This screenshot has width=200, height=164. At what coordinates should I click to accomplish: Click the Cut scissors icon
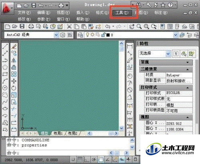click(x=69, y=26)
